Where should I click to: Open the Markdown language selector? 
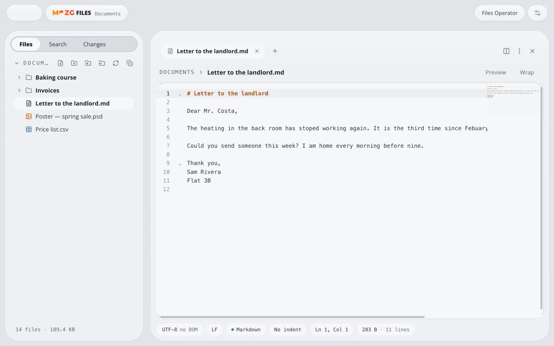[246, 329]
